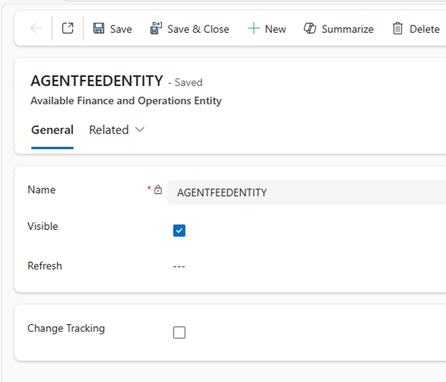Switch to the General tab
Screen dimensions: 446x382
click(52, 130)
